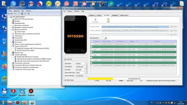Open the Help menu in Flash Tool

point(83,11)
